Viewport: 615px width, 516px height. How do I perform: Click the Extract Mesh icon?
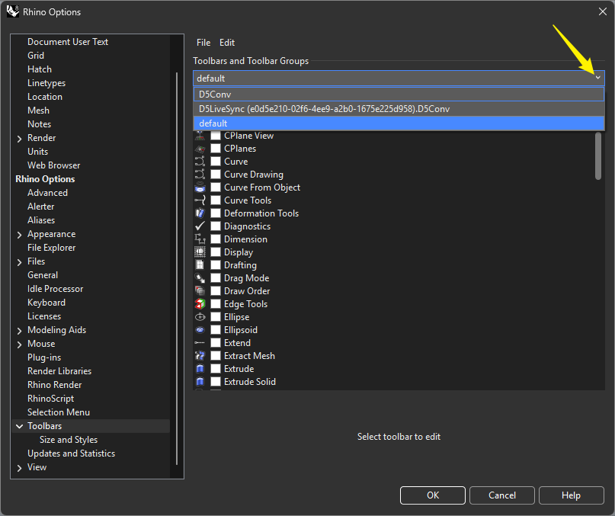pos(200,356)
